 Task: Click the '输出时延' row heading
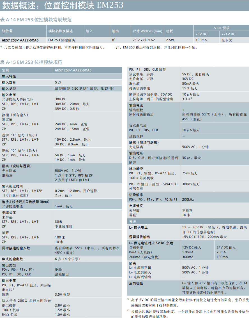136,153
